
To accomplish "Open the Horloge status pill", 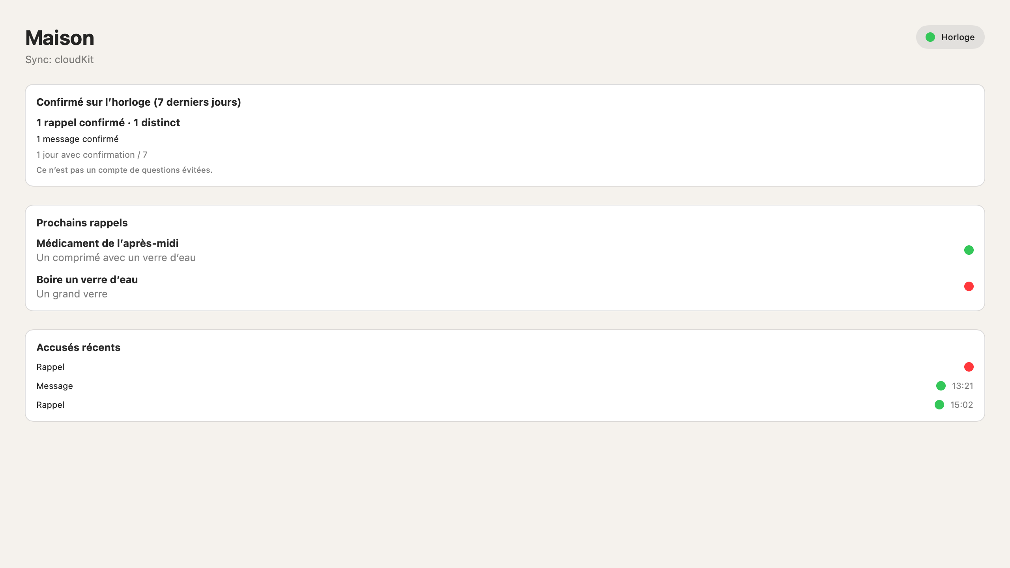I will coord(950,37).
